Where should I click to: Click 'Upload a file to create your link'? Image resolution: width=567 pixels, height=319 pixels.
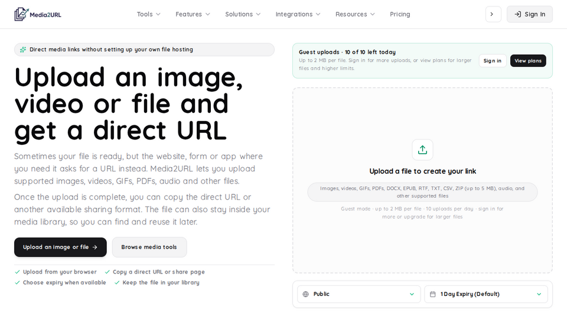coord(422,171)
